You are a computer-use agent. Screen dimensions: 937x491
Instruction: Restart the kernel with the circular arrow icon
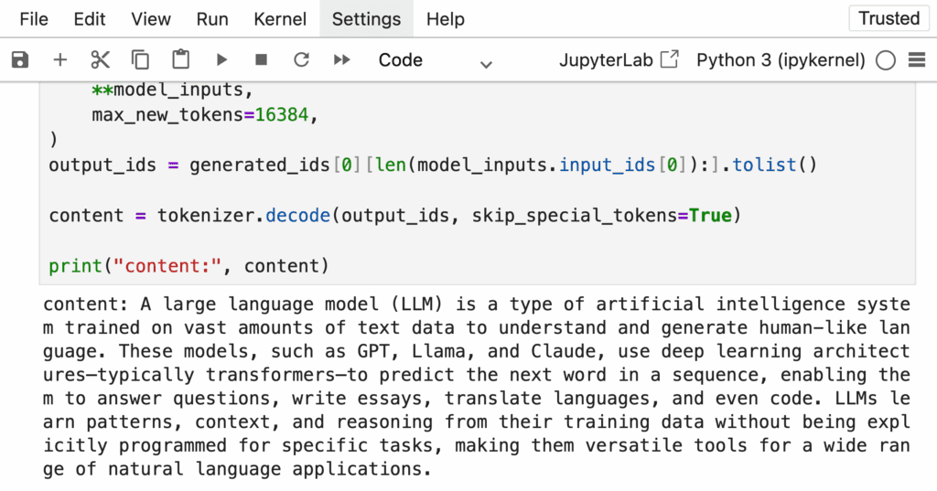pos(301,59)
